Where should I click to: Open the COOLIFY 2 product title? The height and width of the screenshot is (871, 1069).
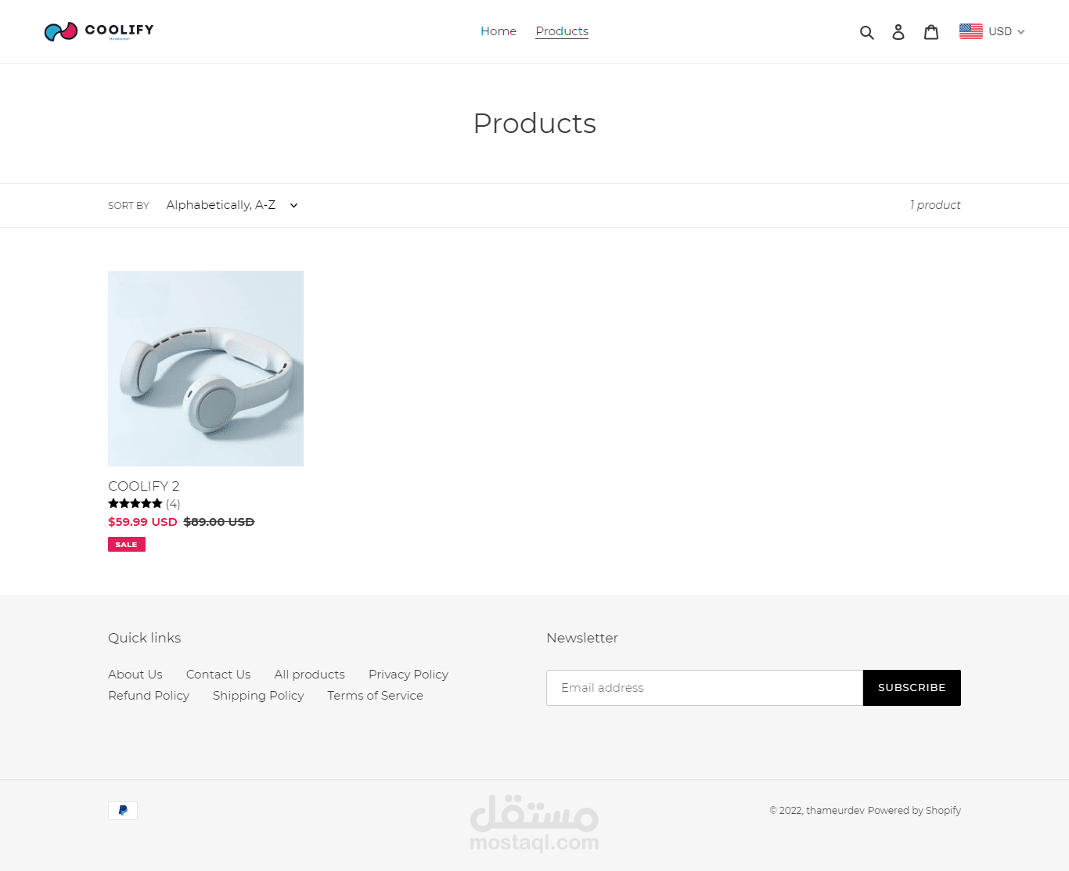point(144,486)
